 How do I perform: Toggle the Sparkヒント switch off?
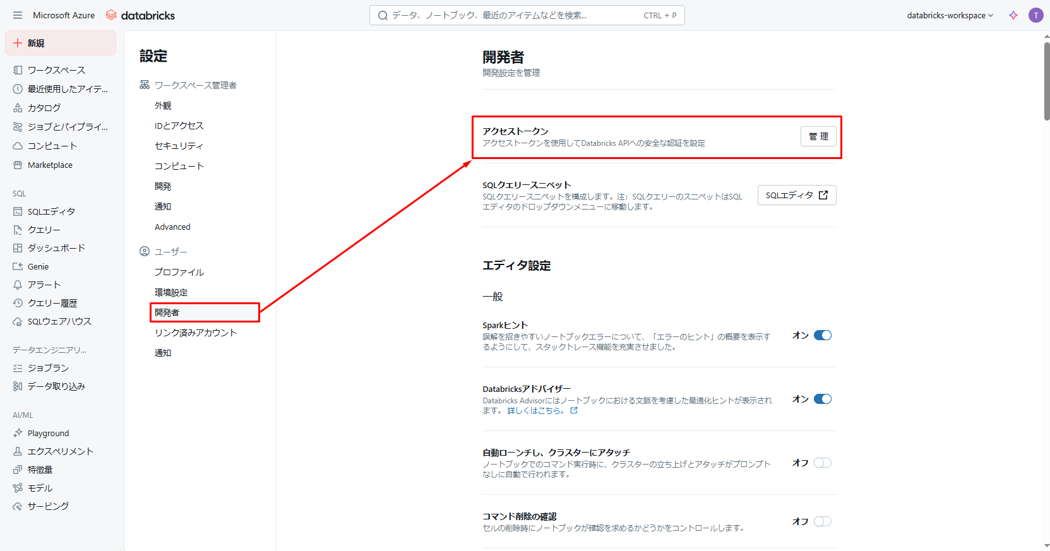point(822,335)
